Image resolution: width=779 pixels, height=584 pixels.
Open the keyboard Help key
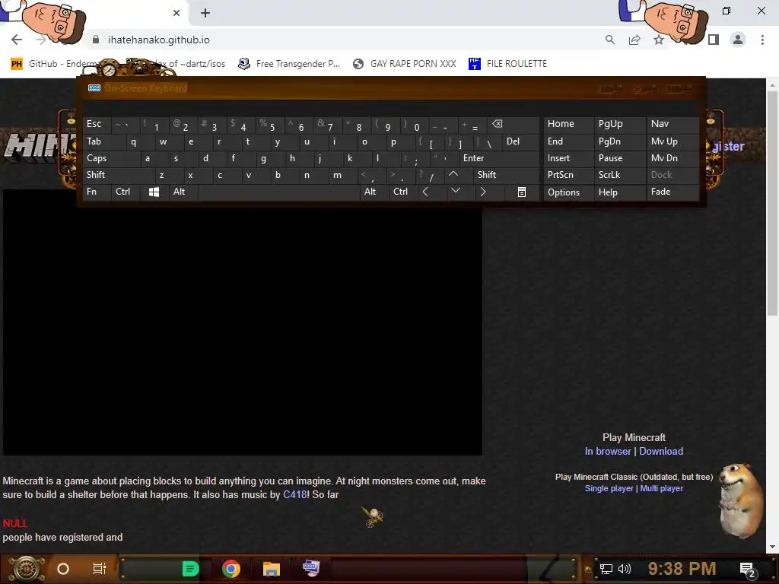tap(619, 192)
